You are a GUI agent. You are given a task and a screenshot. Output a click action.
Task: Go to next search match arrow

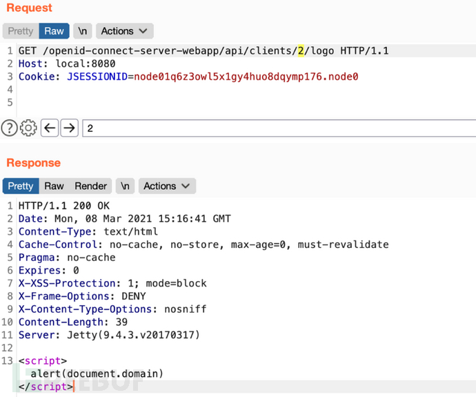click(x=69, y=128)
